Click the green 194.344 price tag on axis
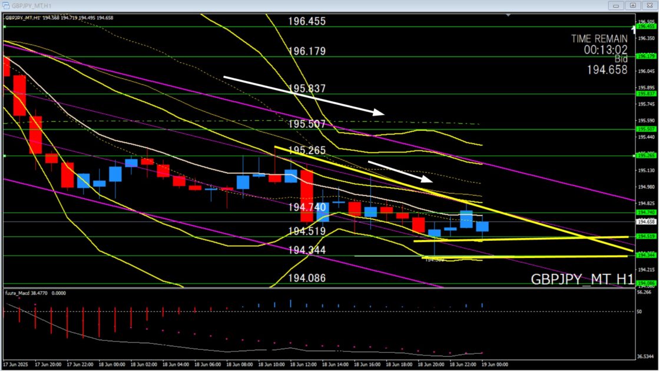The height and width of the screenshot is (371, 659). click(646, 255)
